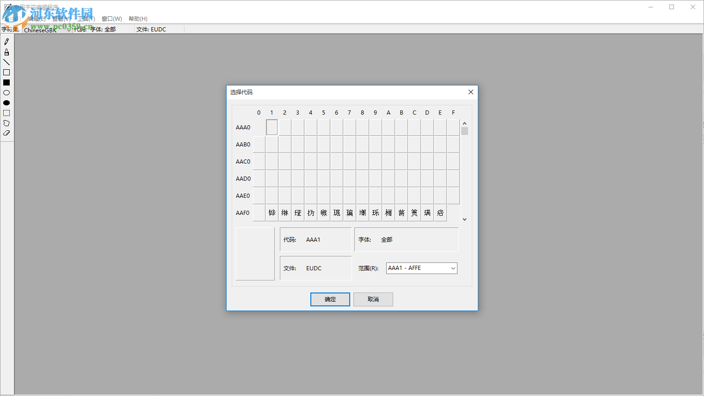Open the 窗口(W) menu
The height and width of the screenshot is (396, 704).
(x=112, y=19)
